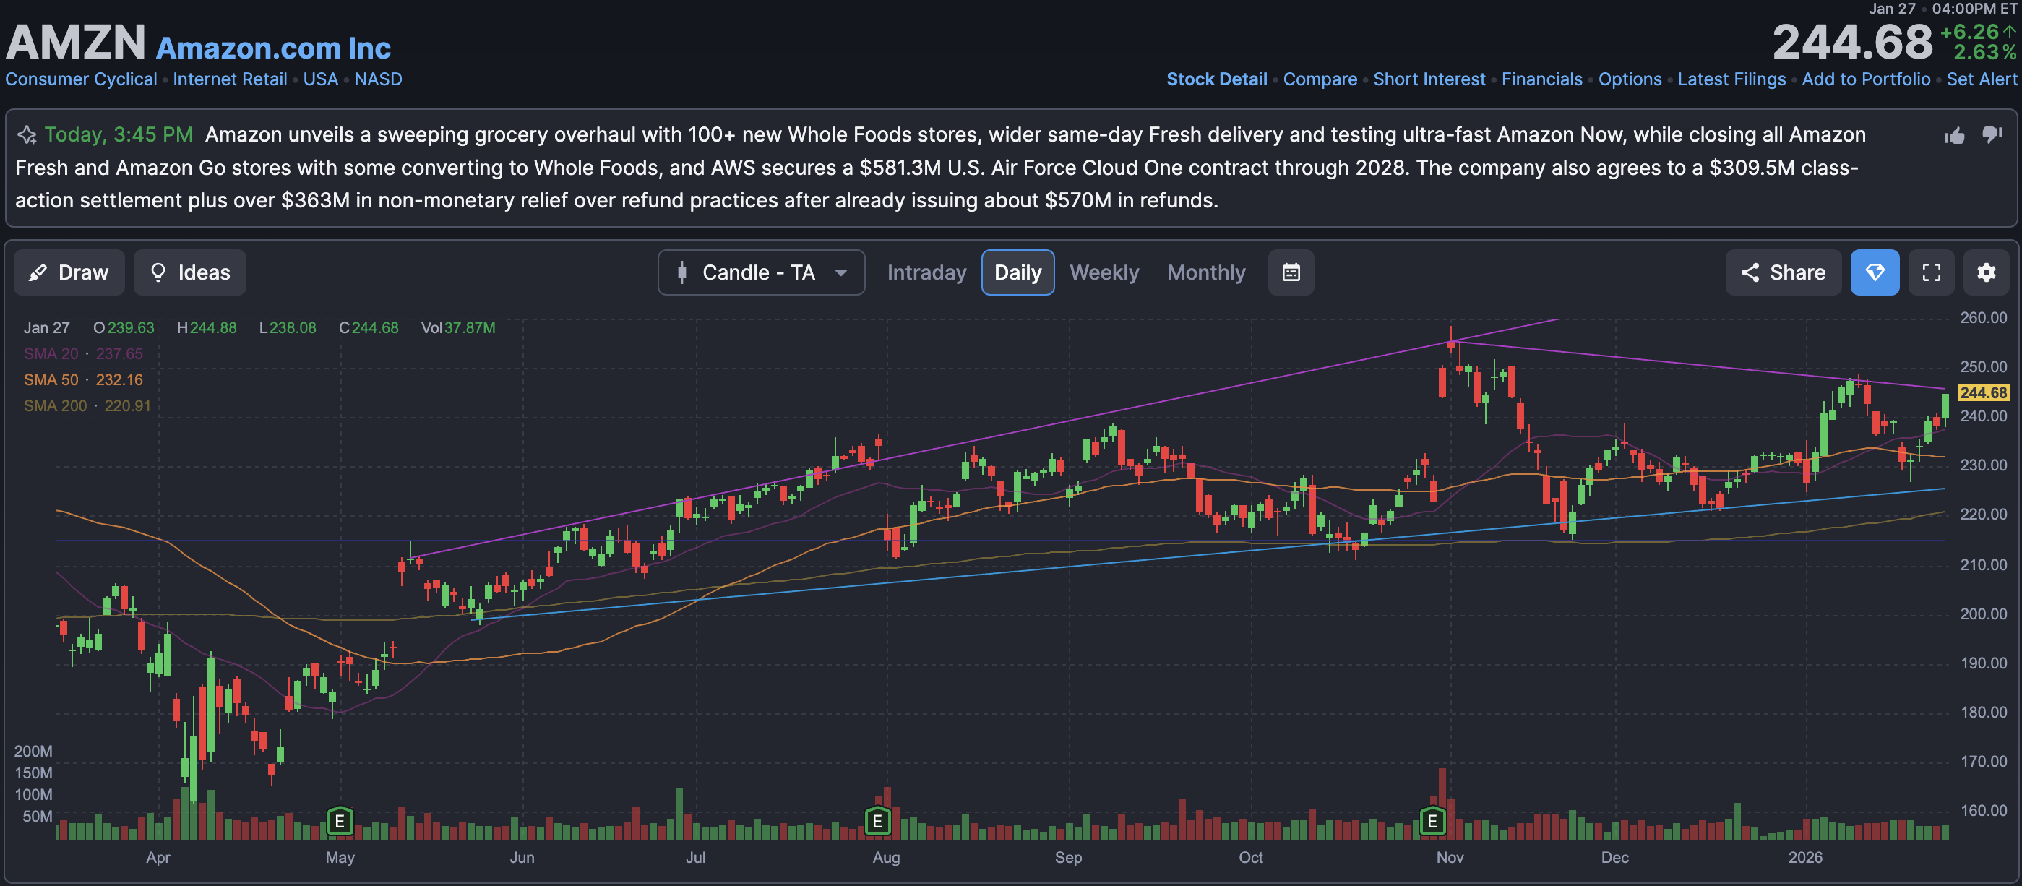This screenshot has width=2022, height=886.
Task: Open the calendar date range icon
Action: [x=1291, y=272]
